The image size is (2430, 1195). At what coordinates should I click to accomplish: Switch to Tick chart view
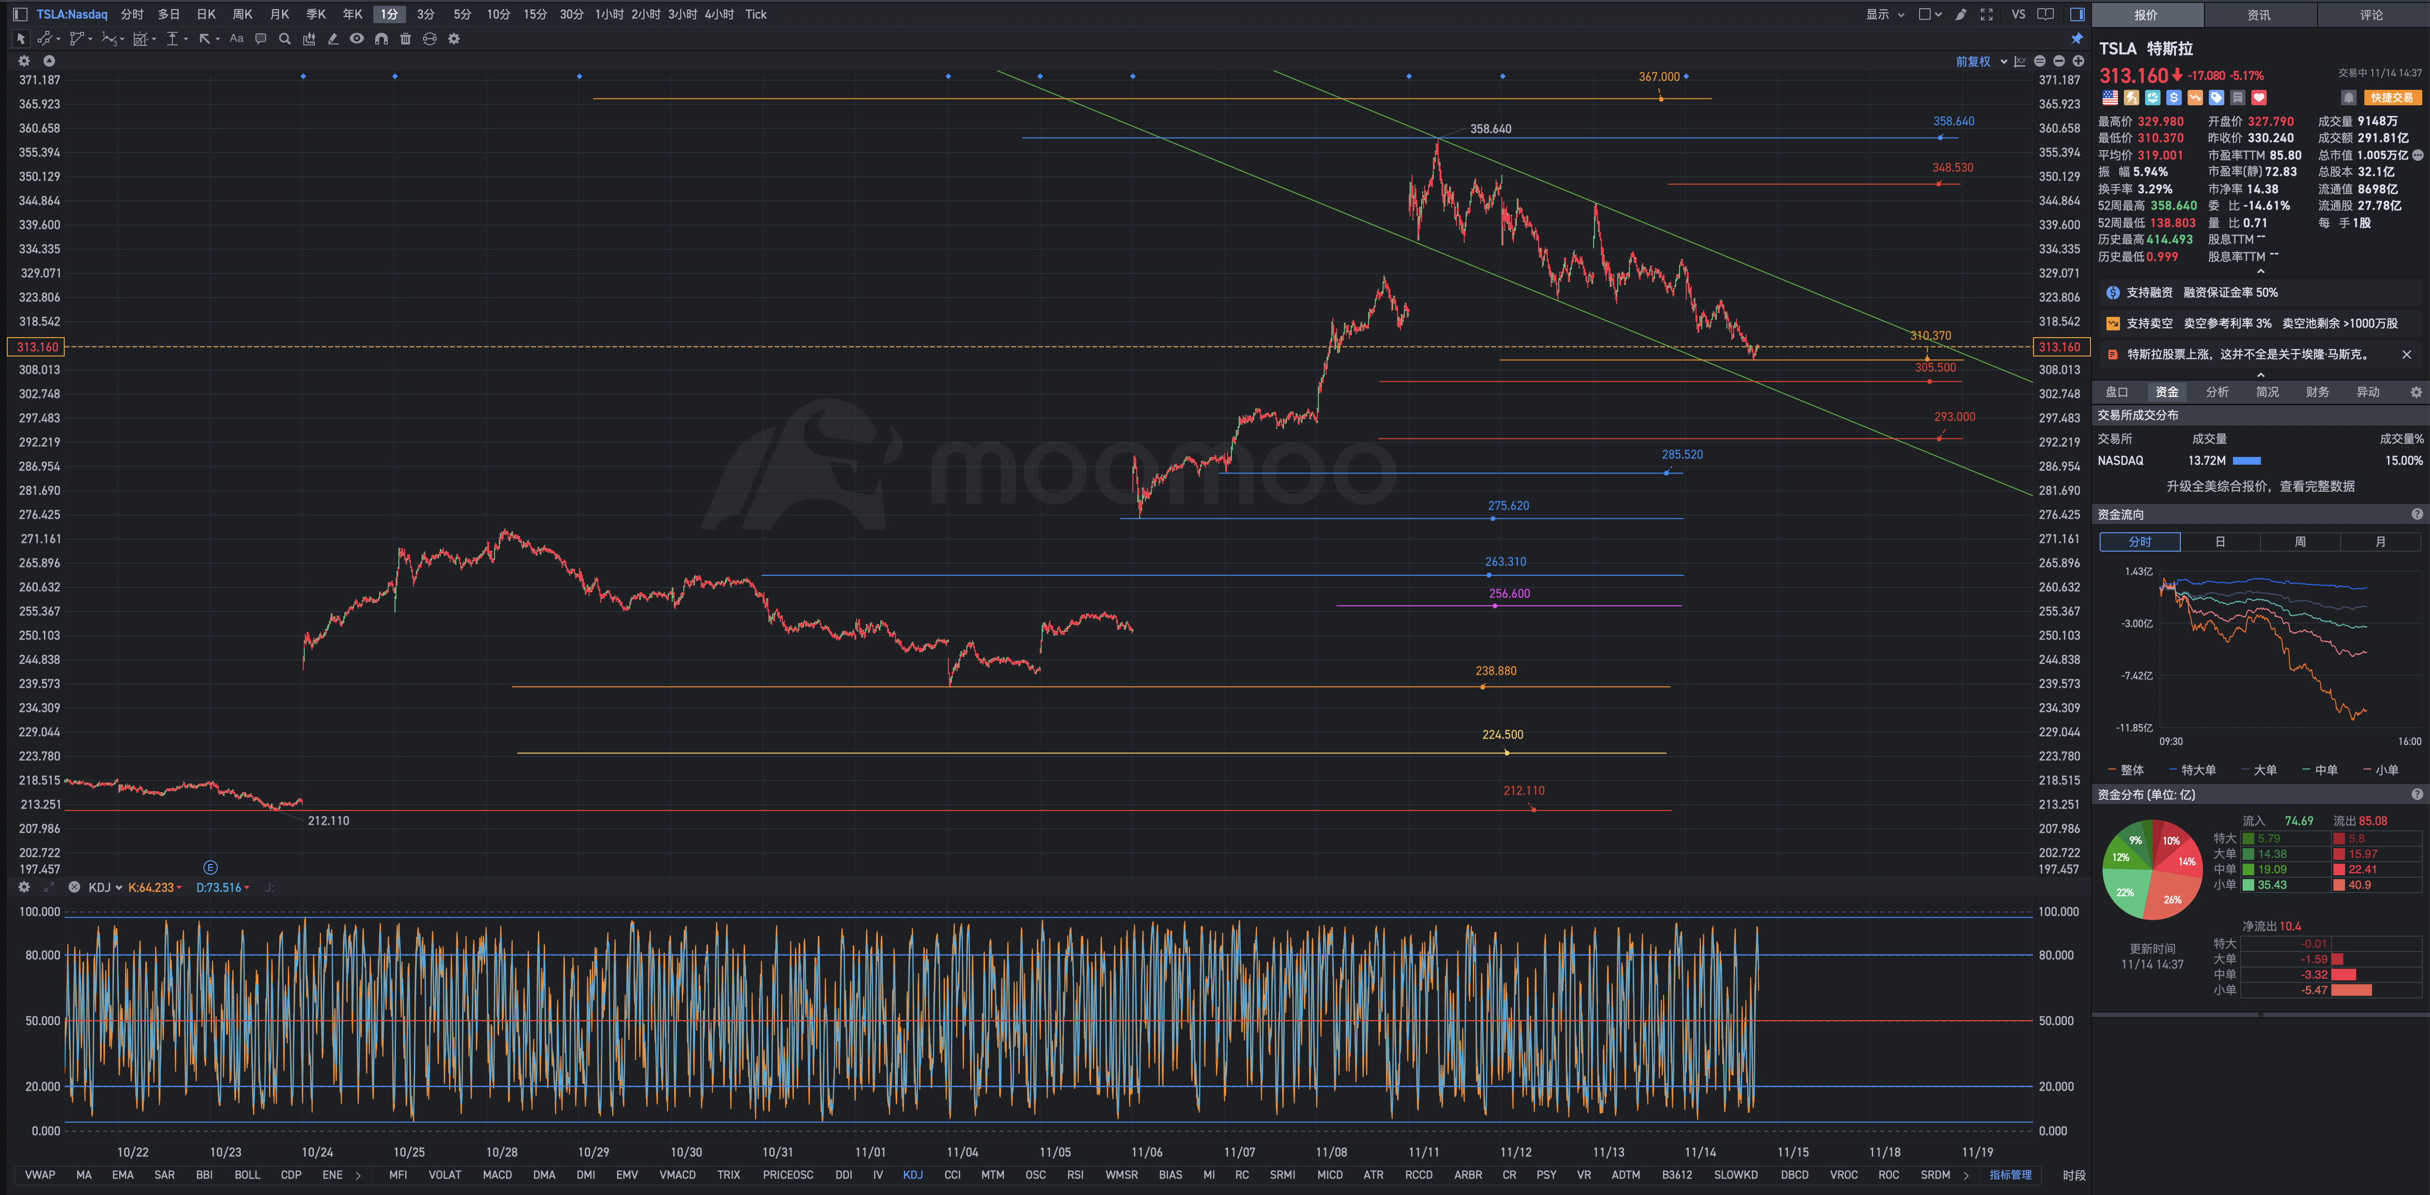click(x=756, y=14)
